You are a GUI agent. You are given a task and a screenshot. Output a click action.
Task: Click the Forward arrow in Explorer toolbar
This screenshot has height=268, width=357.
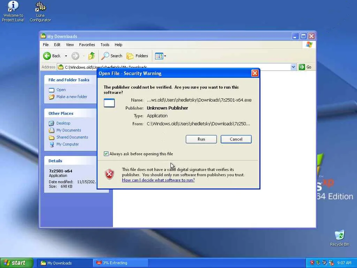coord(75,56)
